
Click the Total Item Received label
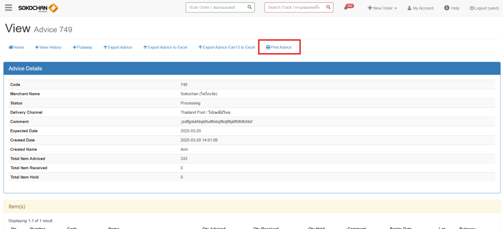(x=29, y=168)
